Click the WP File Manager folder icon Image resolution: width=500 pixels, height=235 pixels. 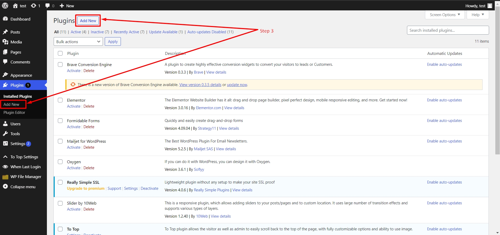[x=5, y=177]
